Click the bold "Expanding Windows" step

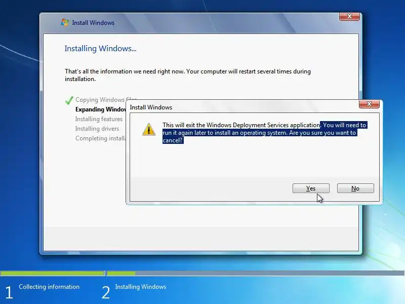click(100, 109)
